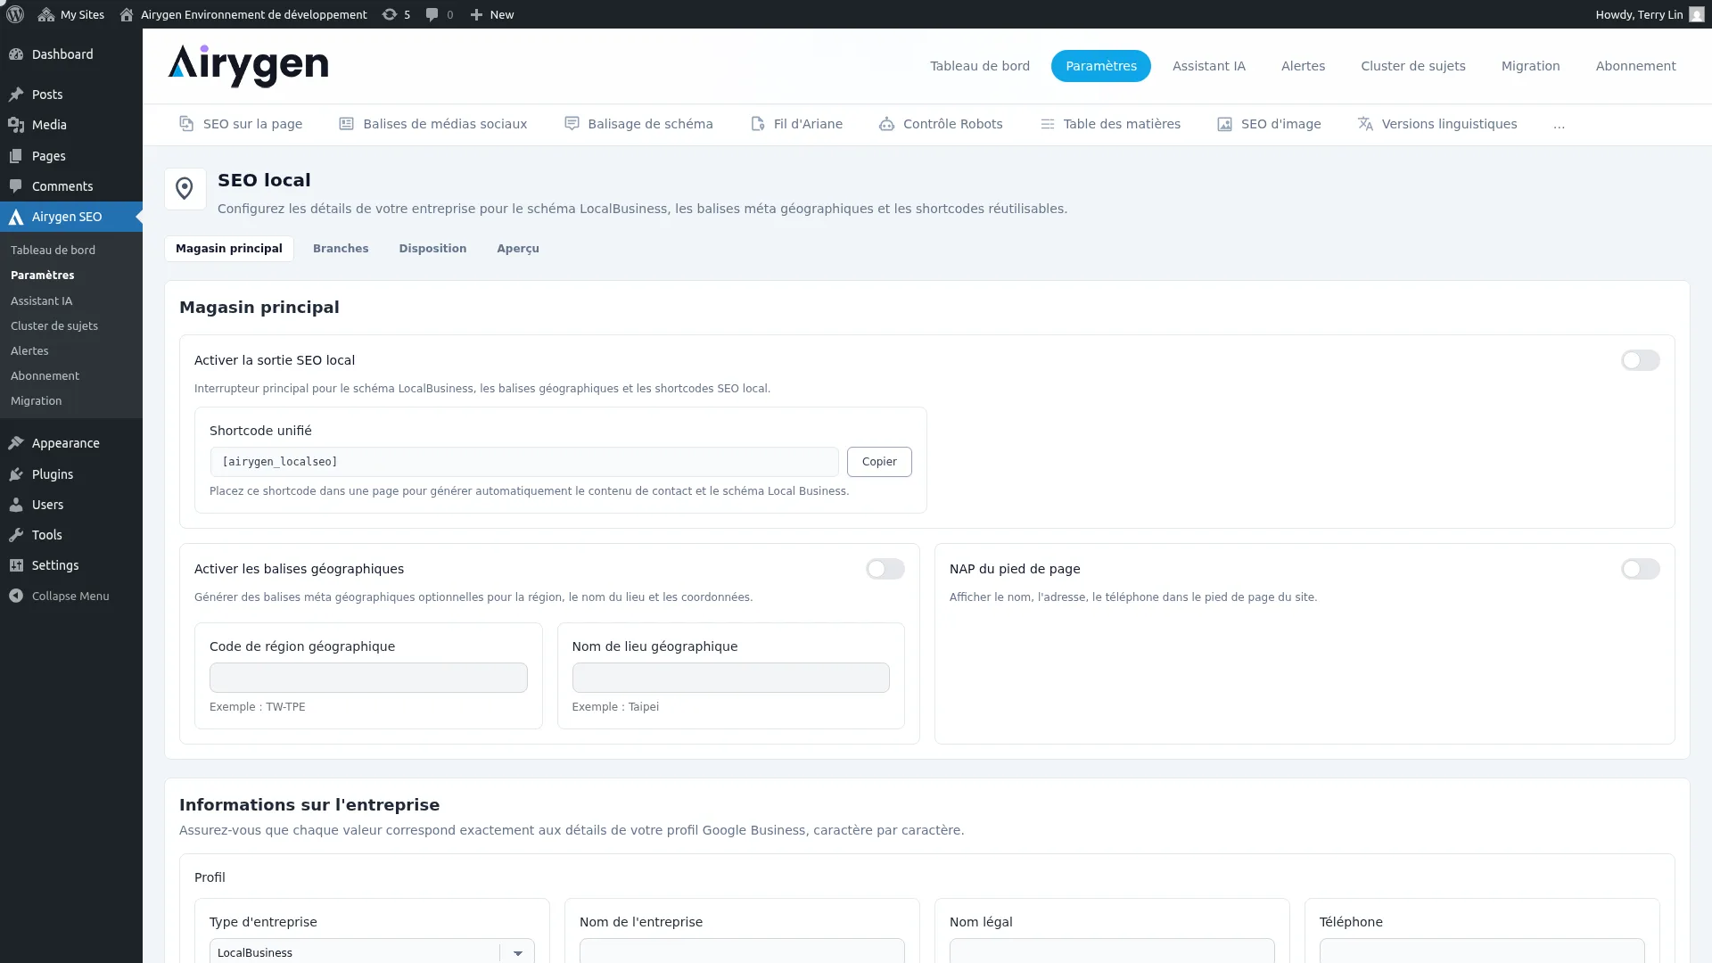Enable the Activer la sortie SEO local switch
Screen dimensions: 1712x963
click(1640, 360)
